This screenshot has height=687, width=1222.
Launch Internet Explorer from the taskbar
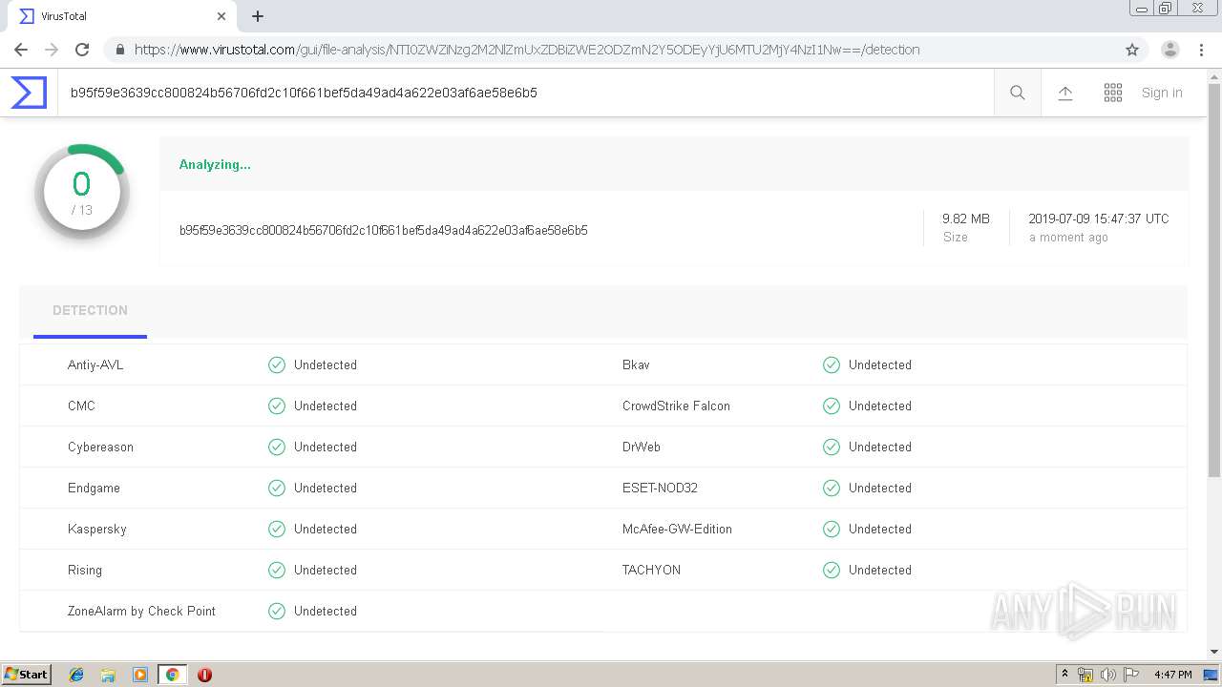76,675
